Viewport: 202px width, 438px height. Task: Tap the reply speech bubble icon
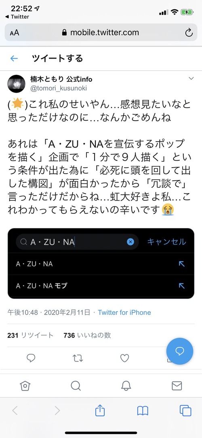pos(31,358)
